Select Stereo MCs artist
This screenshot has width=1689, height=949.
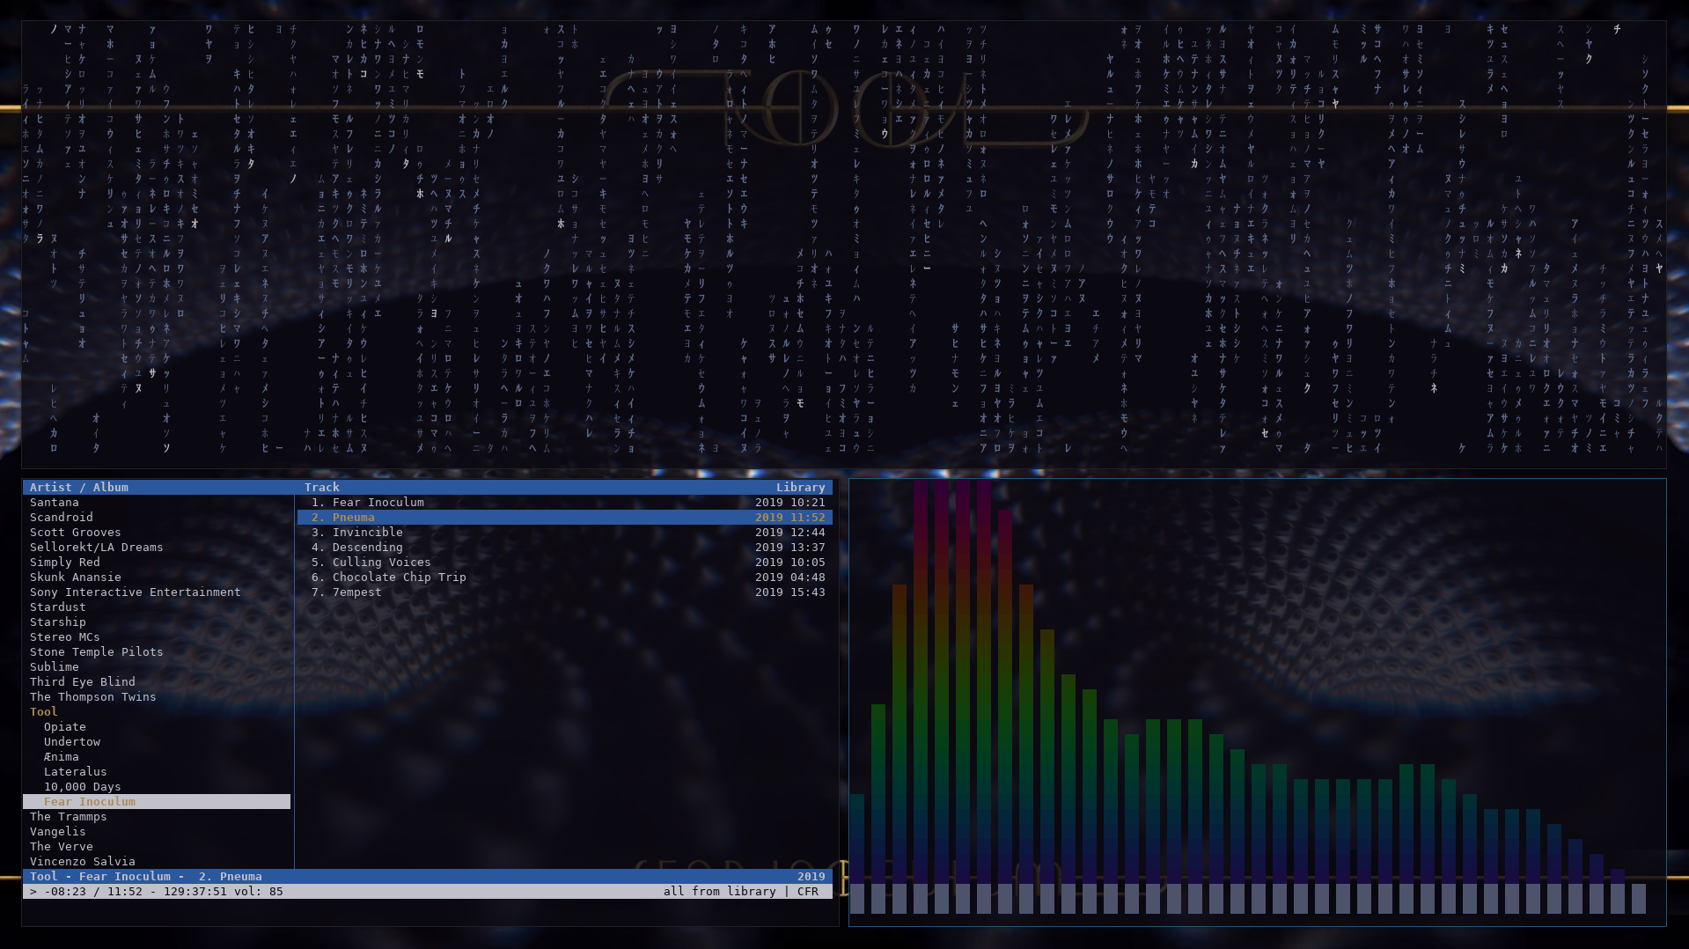click(x=64, y=637)
